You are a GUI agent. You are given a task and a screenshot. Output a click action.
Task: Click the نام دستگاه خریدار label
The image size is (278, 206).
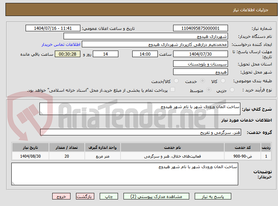[x=255, y=36]
